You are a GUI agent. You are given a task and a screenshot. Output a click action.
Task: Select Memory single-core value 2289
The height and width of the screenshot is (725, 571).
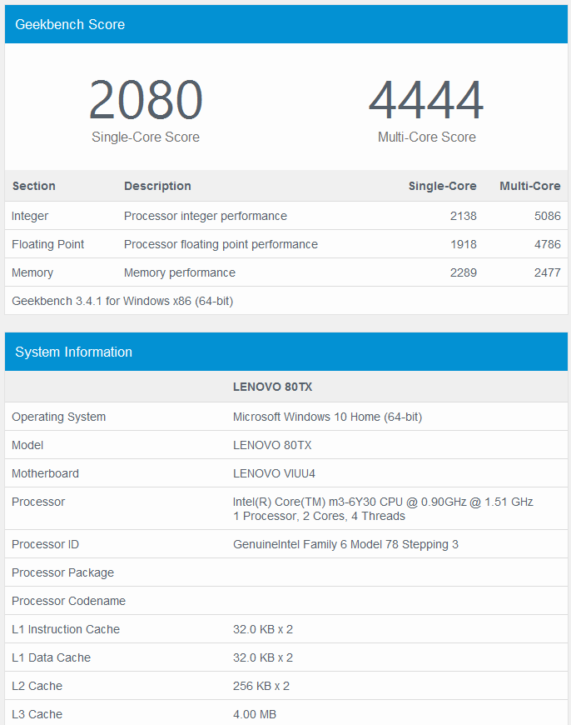point(464,272)
